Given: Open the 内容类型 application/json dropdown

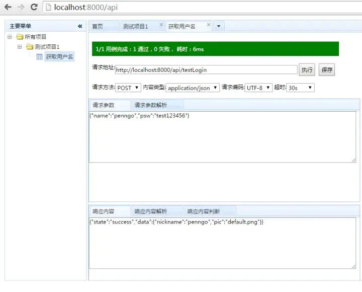Looking at the screenshot, I should pyautogui.click(x=193, y=88).
